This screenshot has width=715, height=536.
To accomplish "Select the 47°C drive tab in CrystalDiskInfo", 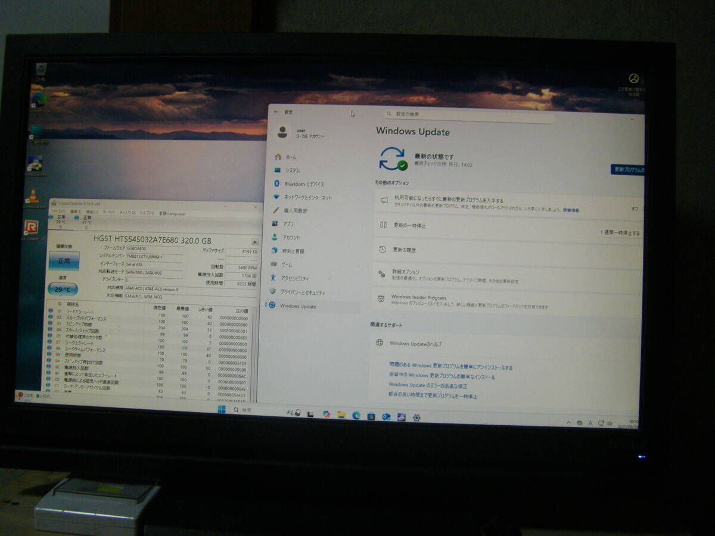I will 86,221.
